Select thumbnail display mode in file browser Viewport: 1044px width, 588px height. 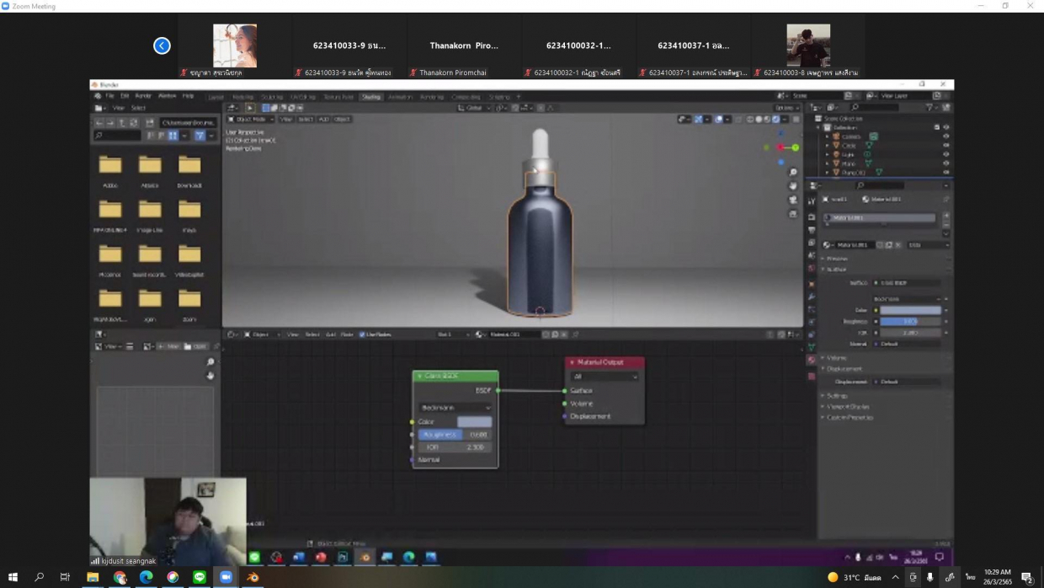point(173,136)
